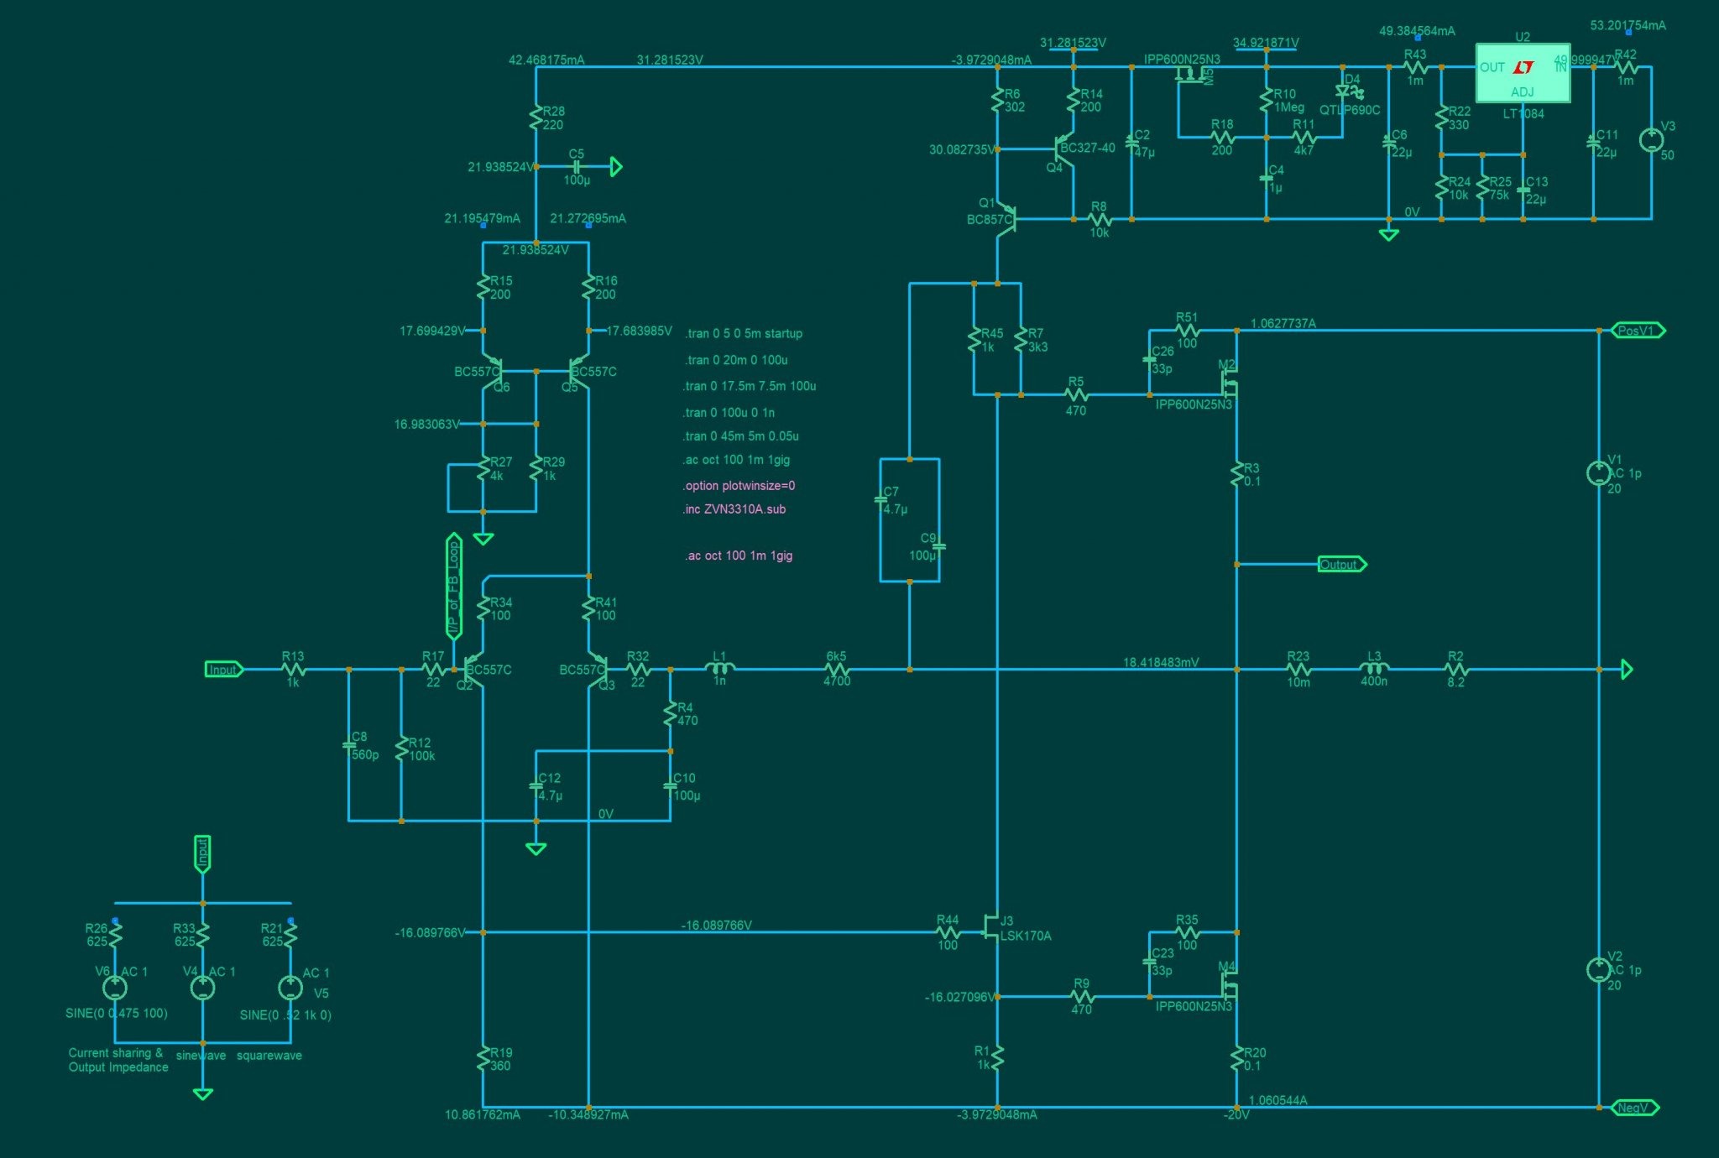Click the '.inc ZVN3310A.sub' directive
Screen dimensions: 1719x1158
[734, 509]
